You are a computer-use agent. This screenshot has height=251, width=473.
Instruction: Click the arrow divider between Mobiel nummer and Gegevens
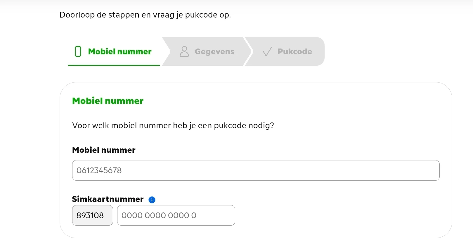click(166, 51)
